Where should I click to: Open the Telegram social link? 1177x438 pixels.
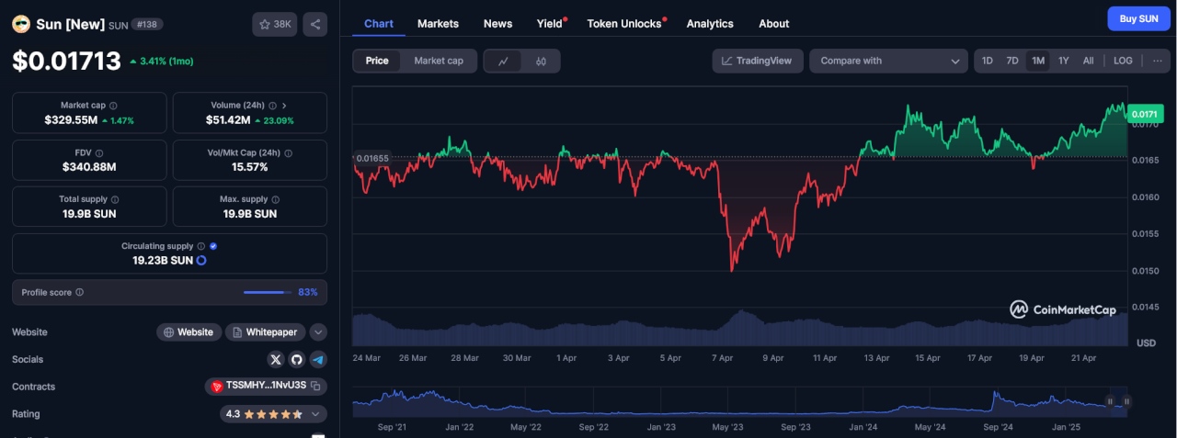pyautogui.click(x=317, y=359)
